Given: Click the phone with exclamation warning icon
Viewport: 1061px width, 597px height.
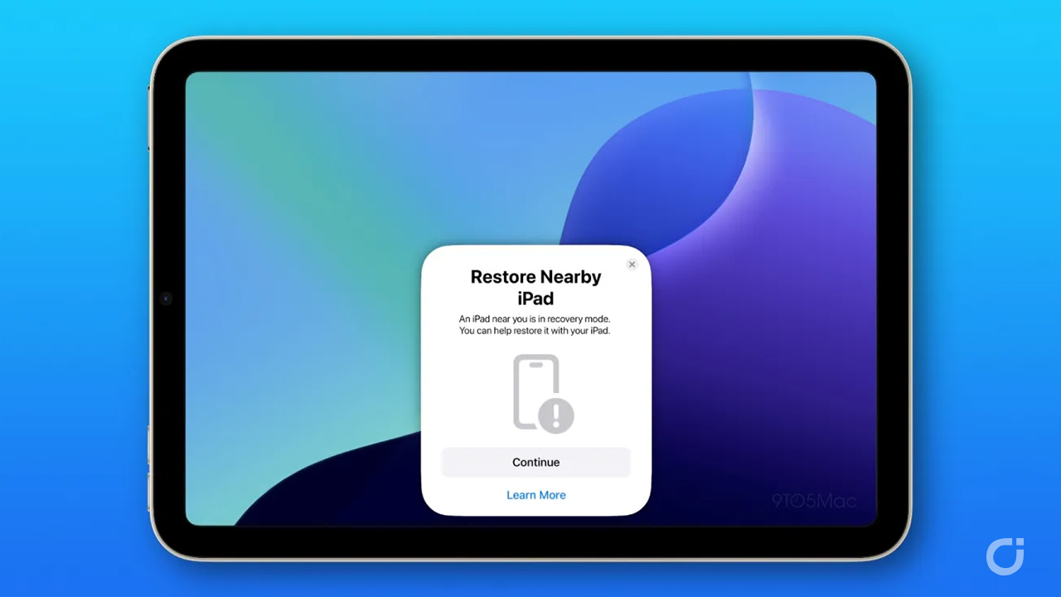Looking at the screenshot, I should tap(542, 394).
